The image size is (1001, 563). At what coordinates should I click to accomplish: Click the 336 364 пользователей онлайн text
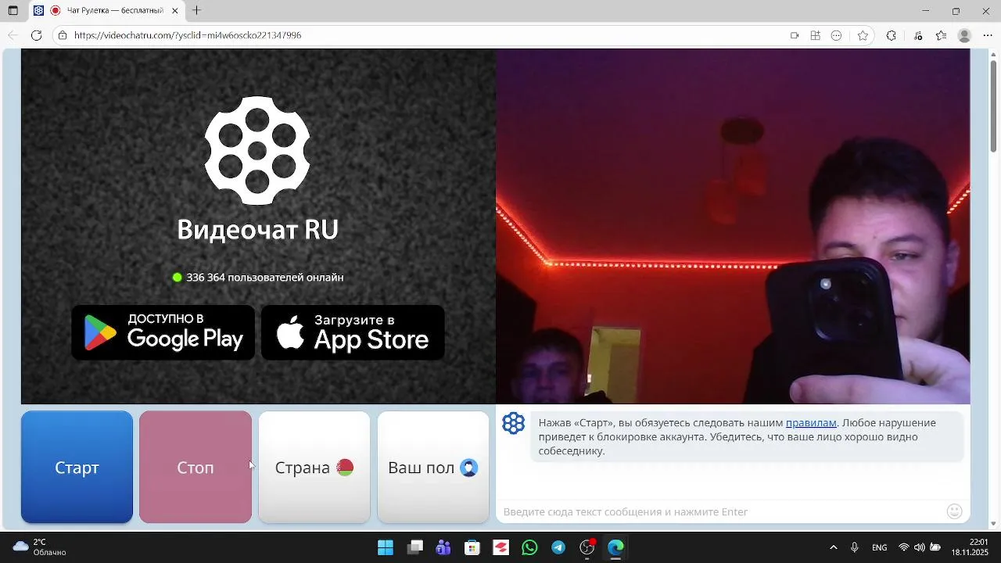[x=264, y=278]
